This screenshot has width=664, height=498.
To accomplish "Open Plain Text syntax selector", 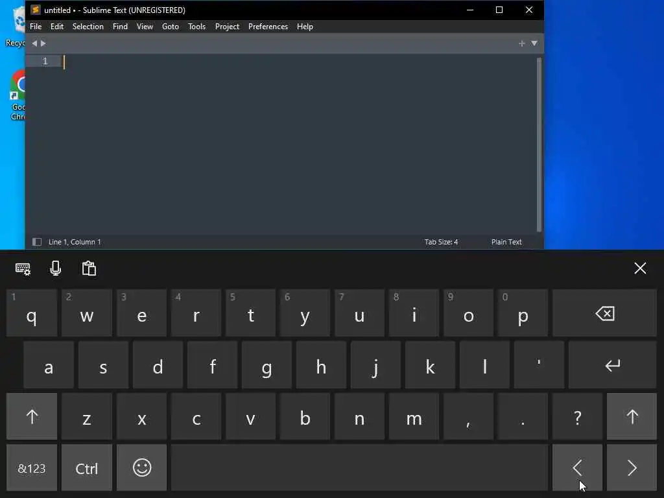I will click(506, 242).
